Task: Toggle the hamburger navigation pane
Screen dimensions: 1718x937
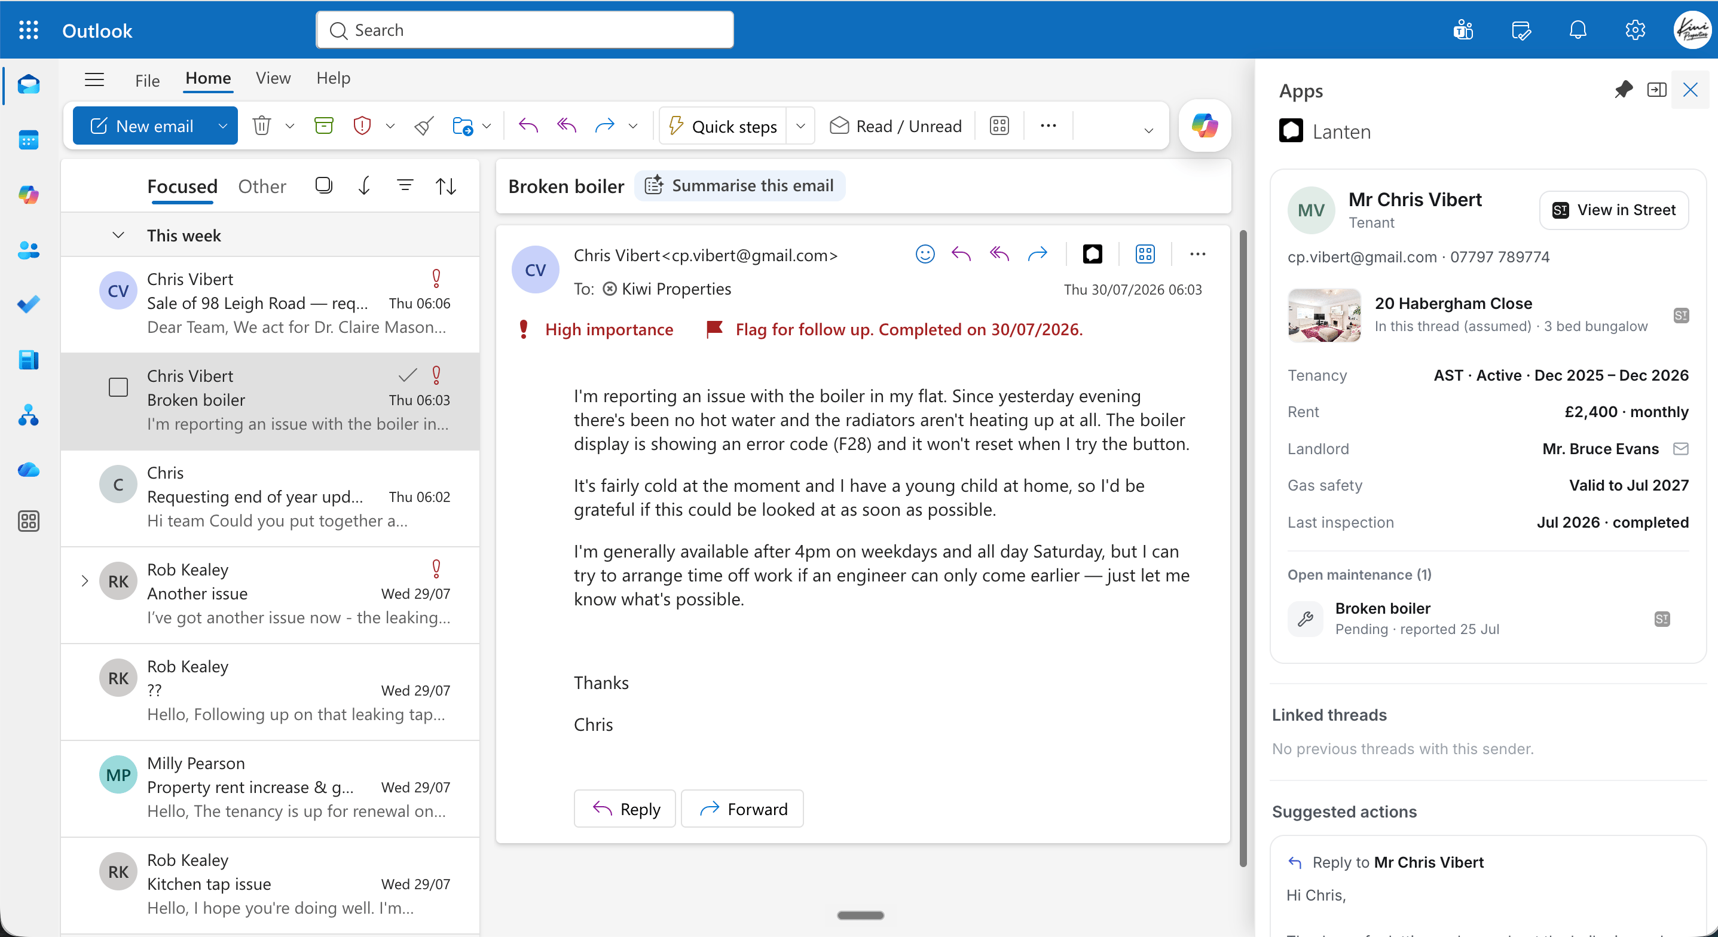Action: [94, 79]
